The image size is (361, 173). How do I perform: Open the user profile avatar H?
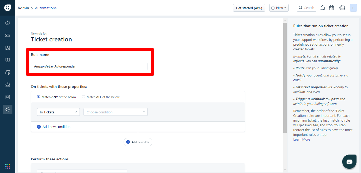tap(353, 8)
